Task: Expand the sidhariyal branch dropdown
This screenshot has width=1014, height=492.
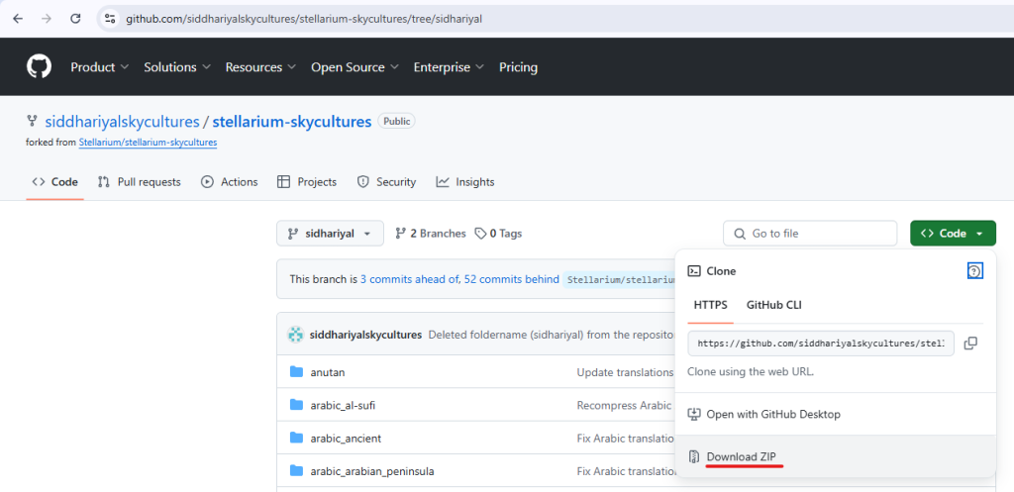Action: [330, 234]
